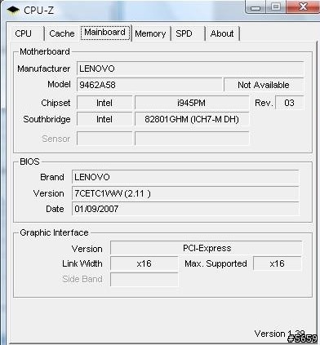The height and width of the screenshot is (345, 320).
Task: Select the PCI-Express version field
Action: pos(206,248)
